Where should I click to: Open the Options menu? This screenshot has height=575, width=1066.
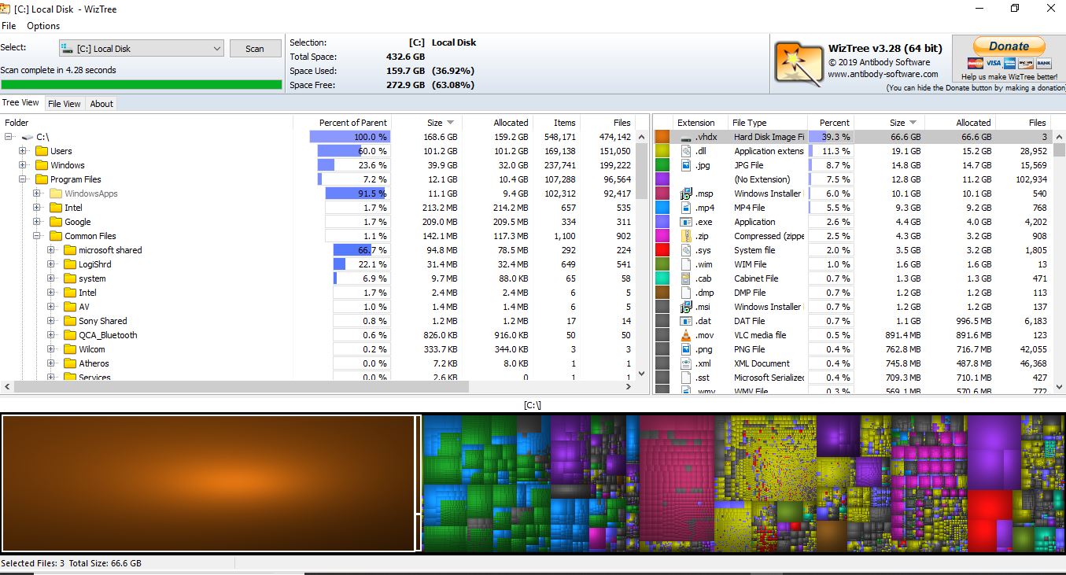pyautogui.click(x=43, y=26)
